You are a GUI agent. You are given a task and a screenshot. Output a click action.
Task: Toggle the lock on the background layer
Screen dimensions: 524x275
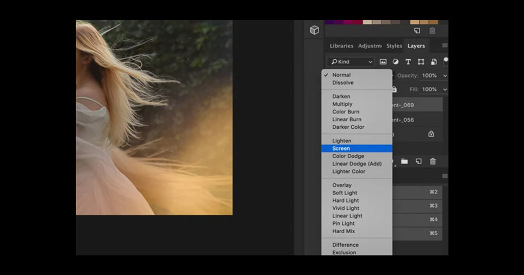point(431,134)
